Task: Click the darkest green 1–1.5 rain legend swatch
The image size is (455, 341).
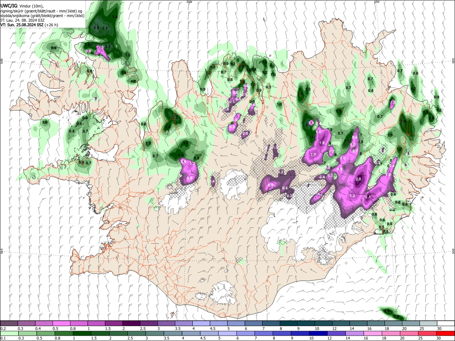Action: point(82,333)
